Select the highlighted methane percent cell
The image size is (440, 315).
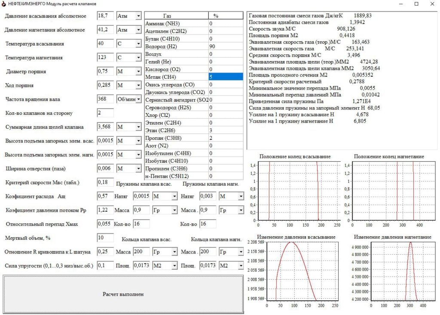pyautogui.click(x=226, y=77)
